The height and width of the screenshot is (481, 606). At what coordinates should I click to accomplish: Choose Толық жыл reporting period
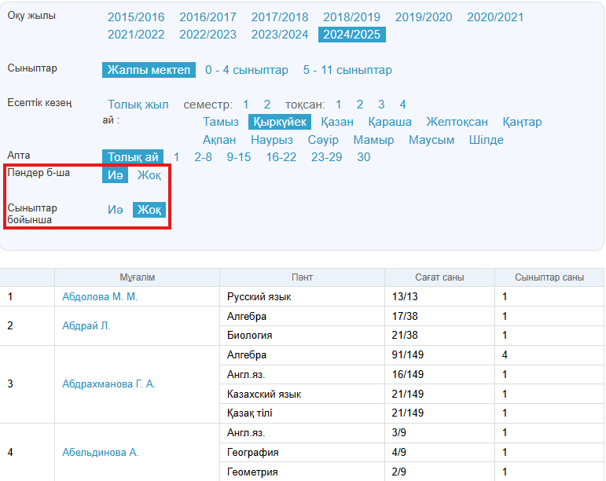coord(138,105)
